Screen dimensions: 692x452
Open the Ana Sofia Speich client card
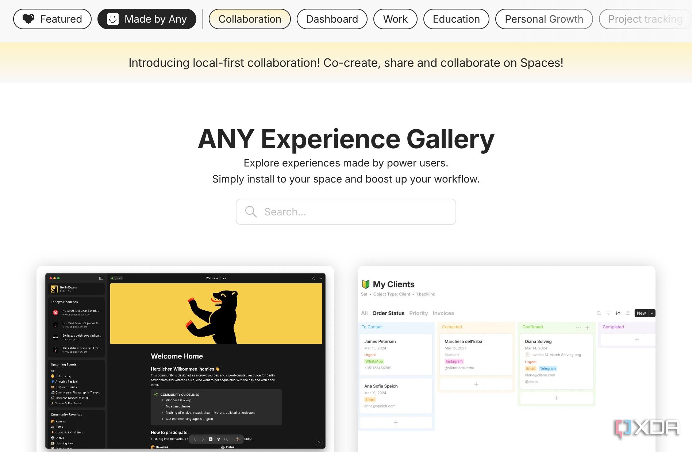[396, 396]
